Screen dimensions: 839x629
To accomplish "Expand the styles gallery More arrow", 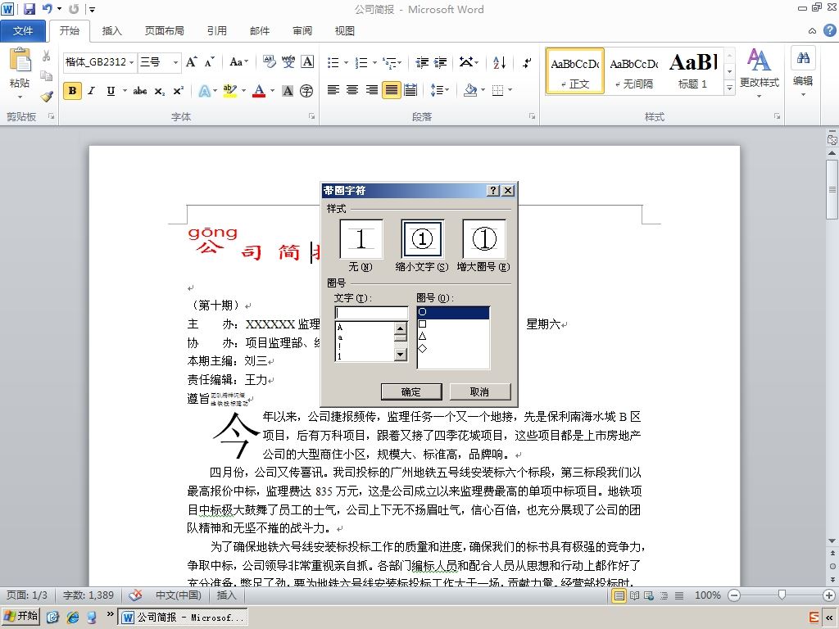I will (x=728, y=88).
